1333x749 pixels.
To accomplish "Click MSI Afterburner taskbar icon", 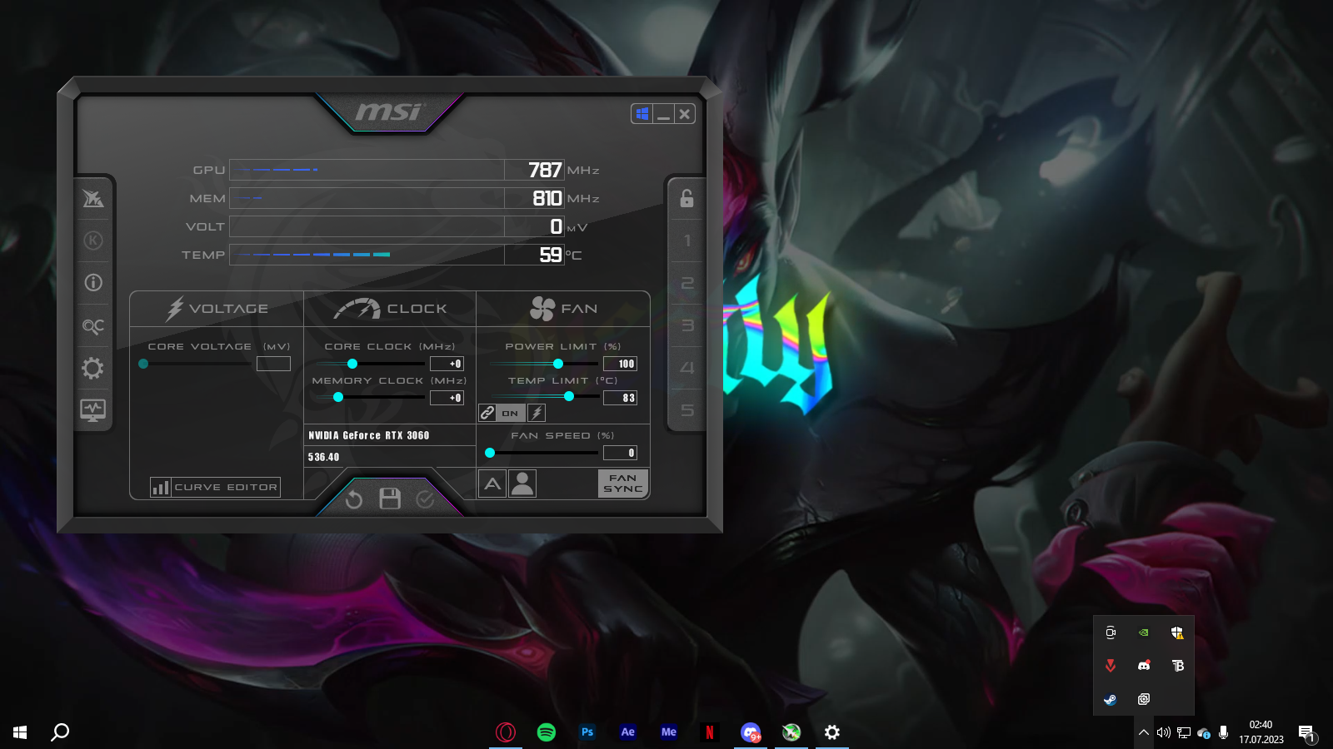I will (791, 732).
